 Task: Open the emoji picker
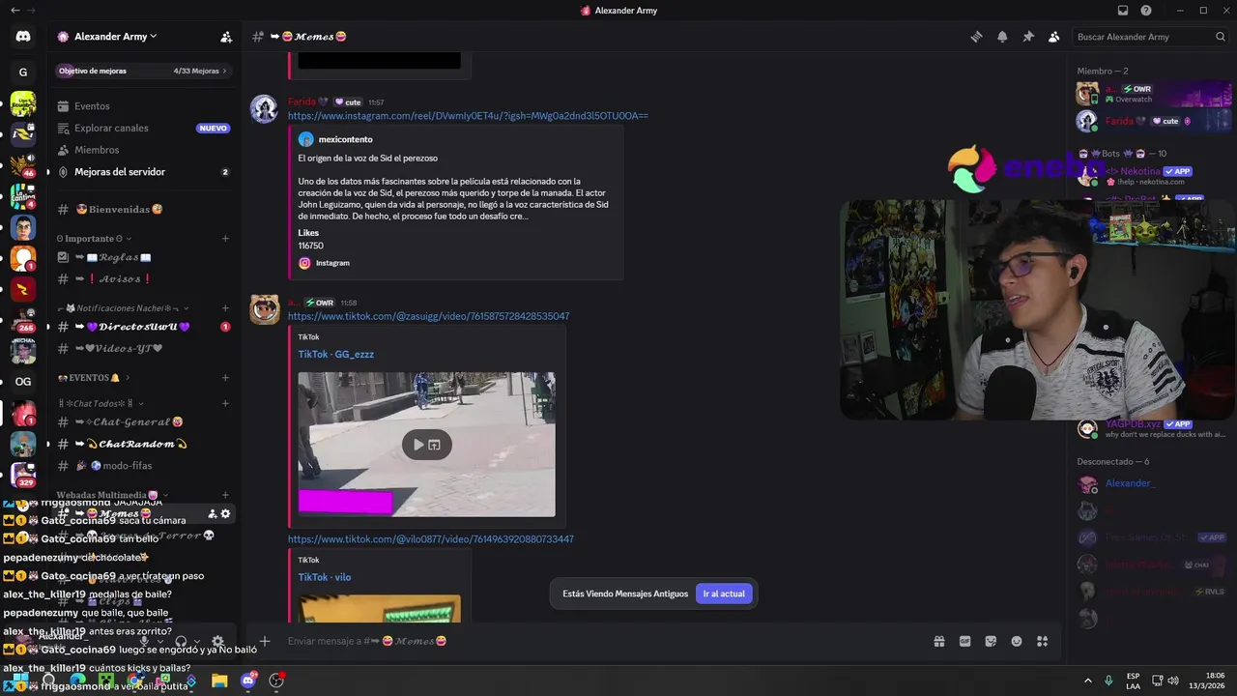(x=1017, y=641)
